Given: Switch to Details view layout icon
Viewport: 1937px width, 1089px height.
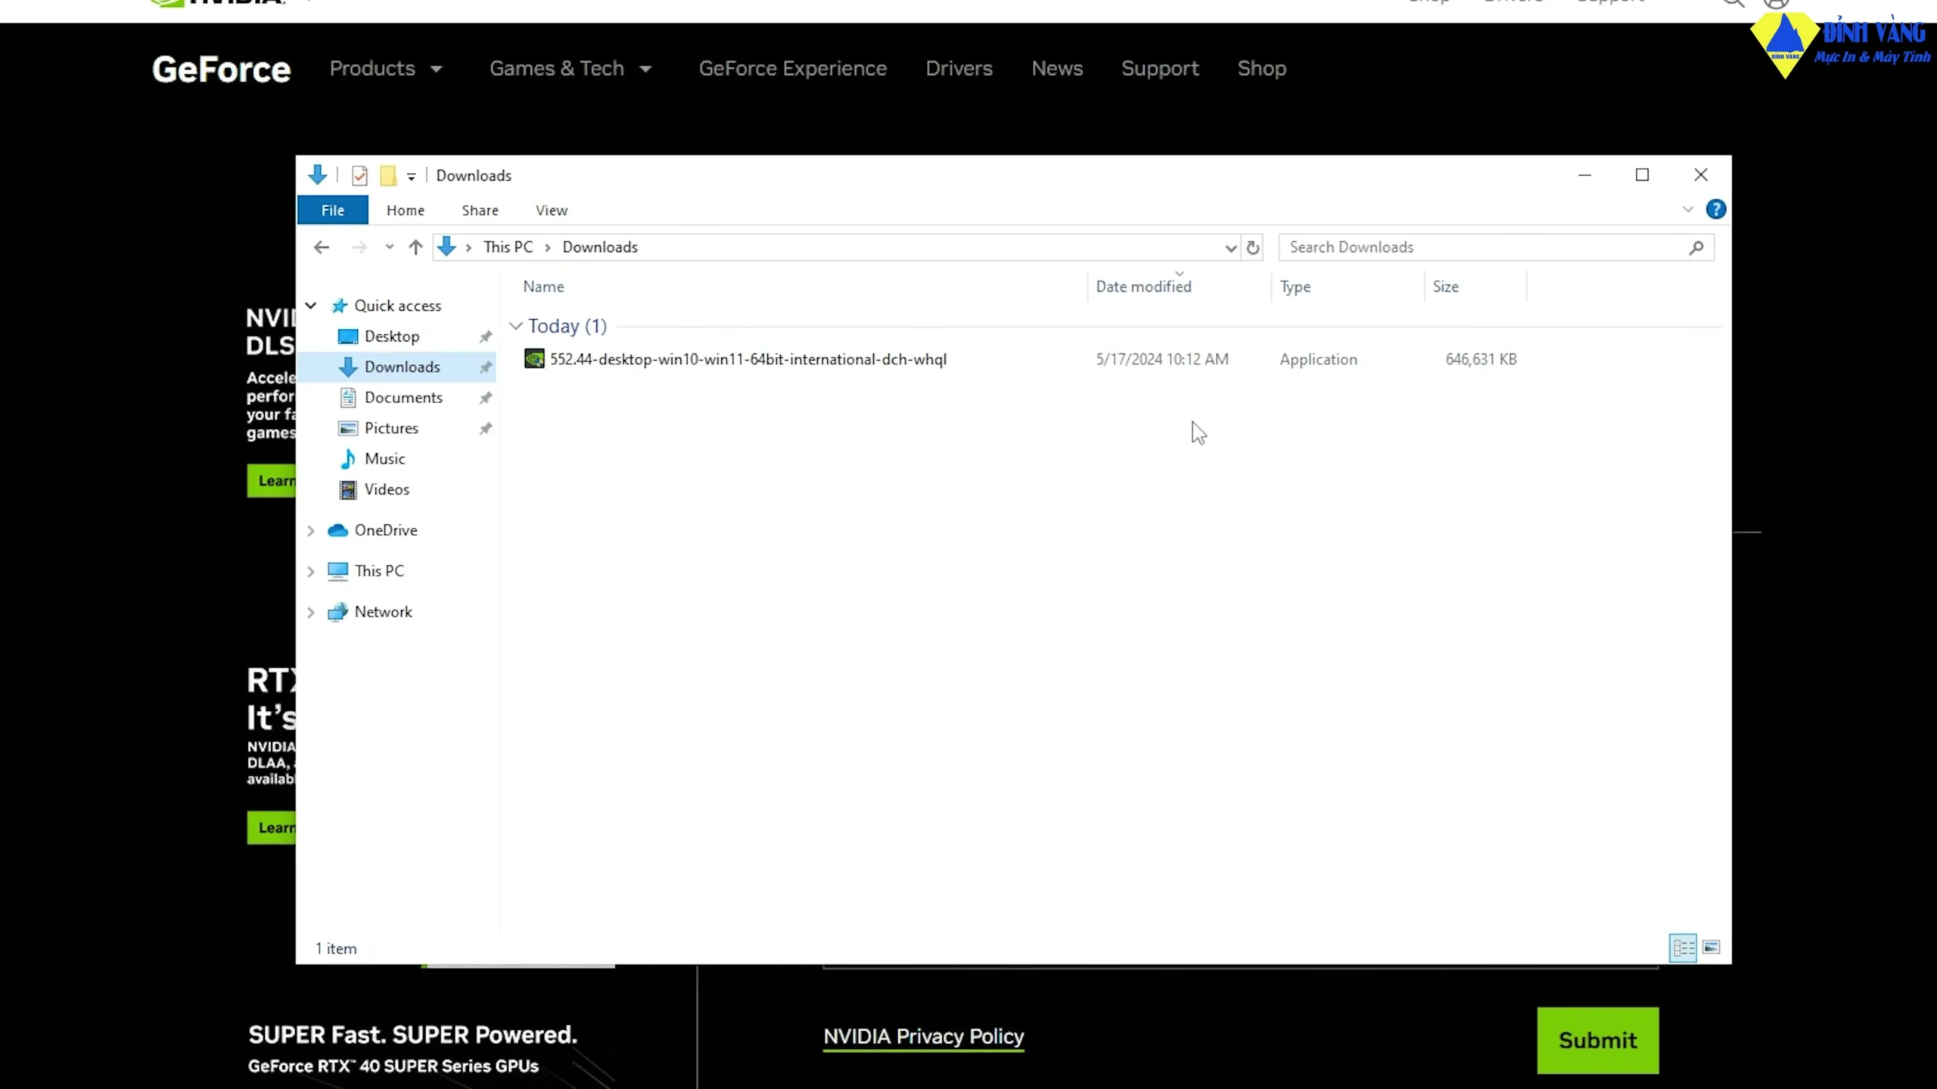Looking at the screenshot, I should pyautogui.click(x=1684, y=948).
